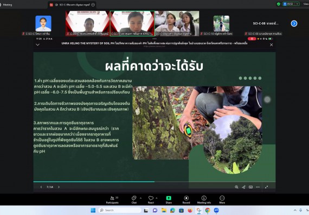The height and width of the screenshot is (215, 309).
Task: Click the microphone tray icon
Action: click(x=301, y=210)
